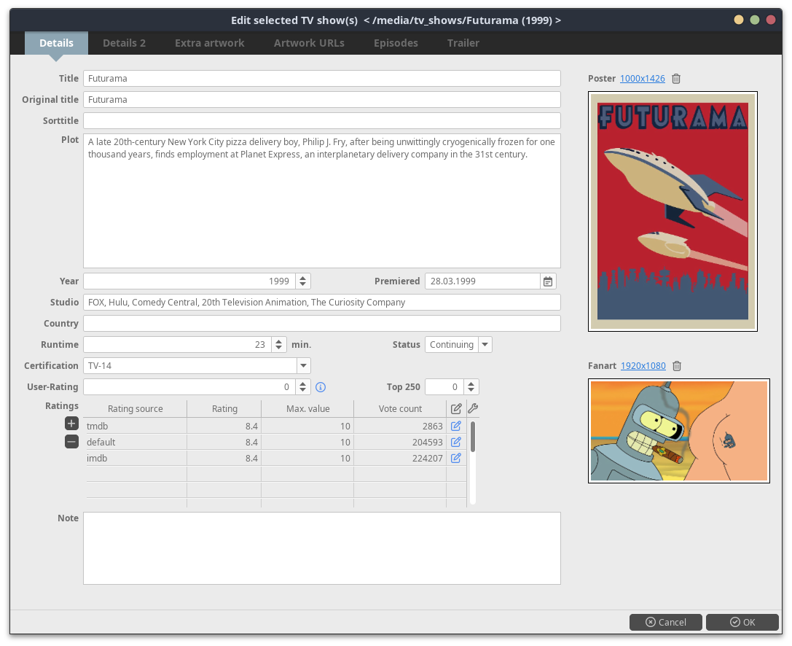The height and width of the screenshot is (646, 792).
Task: Click inside the Sorttitle field
Action: click(x=321, y=121)
